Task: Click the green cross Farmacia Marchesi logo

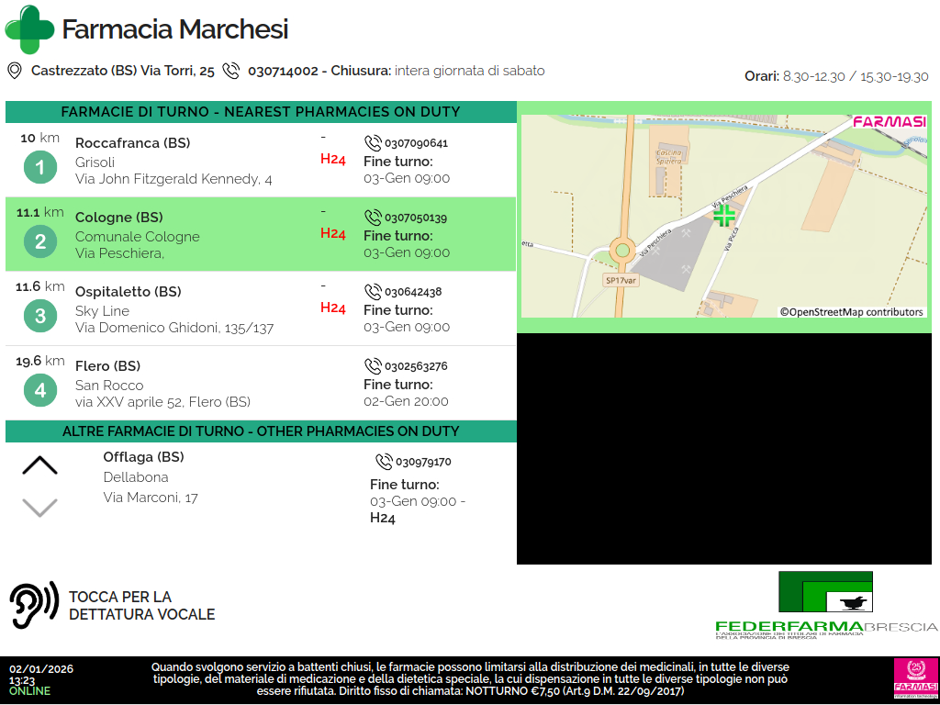Action: coord(29,29)
